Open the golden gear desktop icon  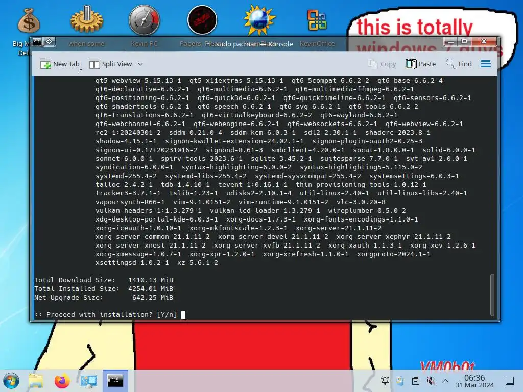(x=86, y=19)
